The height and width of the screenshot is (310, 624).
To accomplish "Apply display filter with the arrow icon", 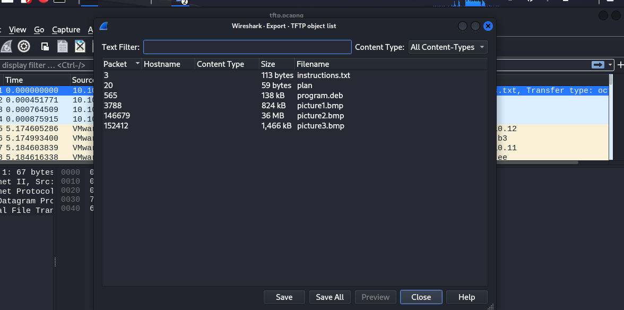I will click(x=597, y=65).
